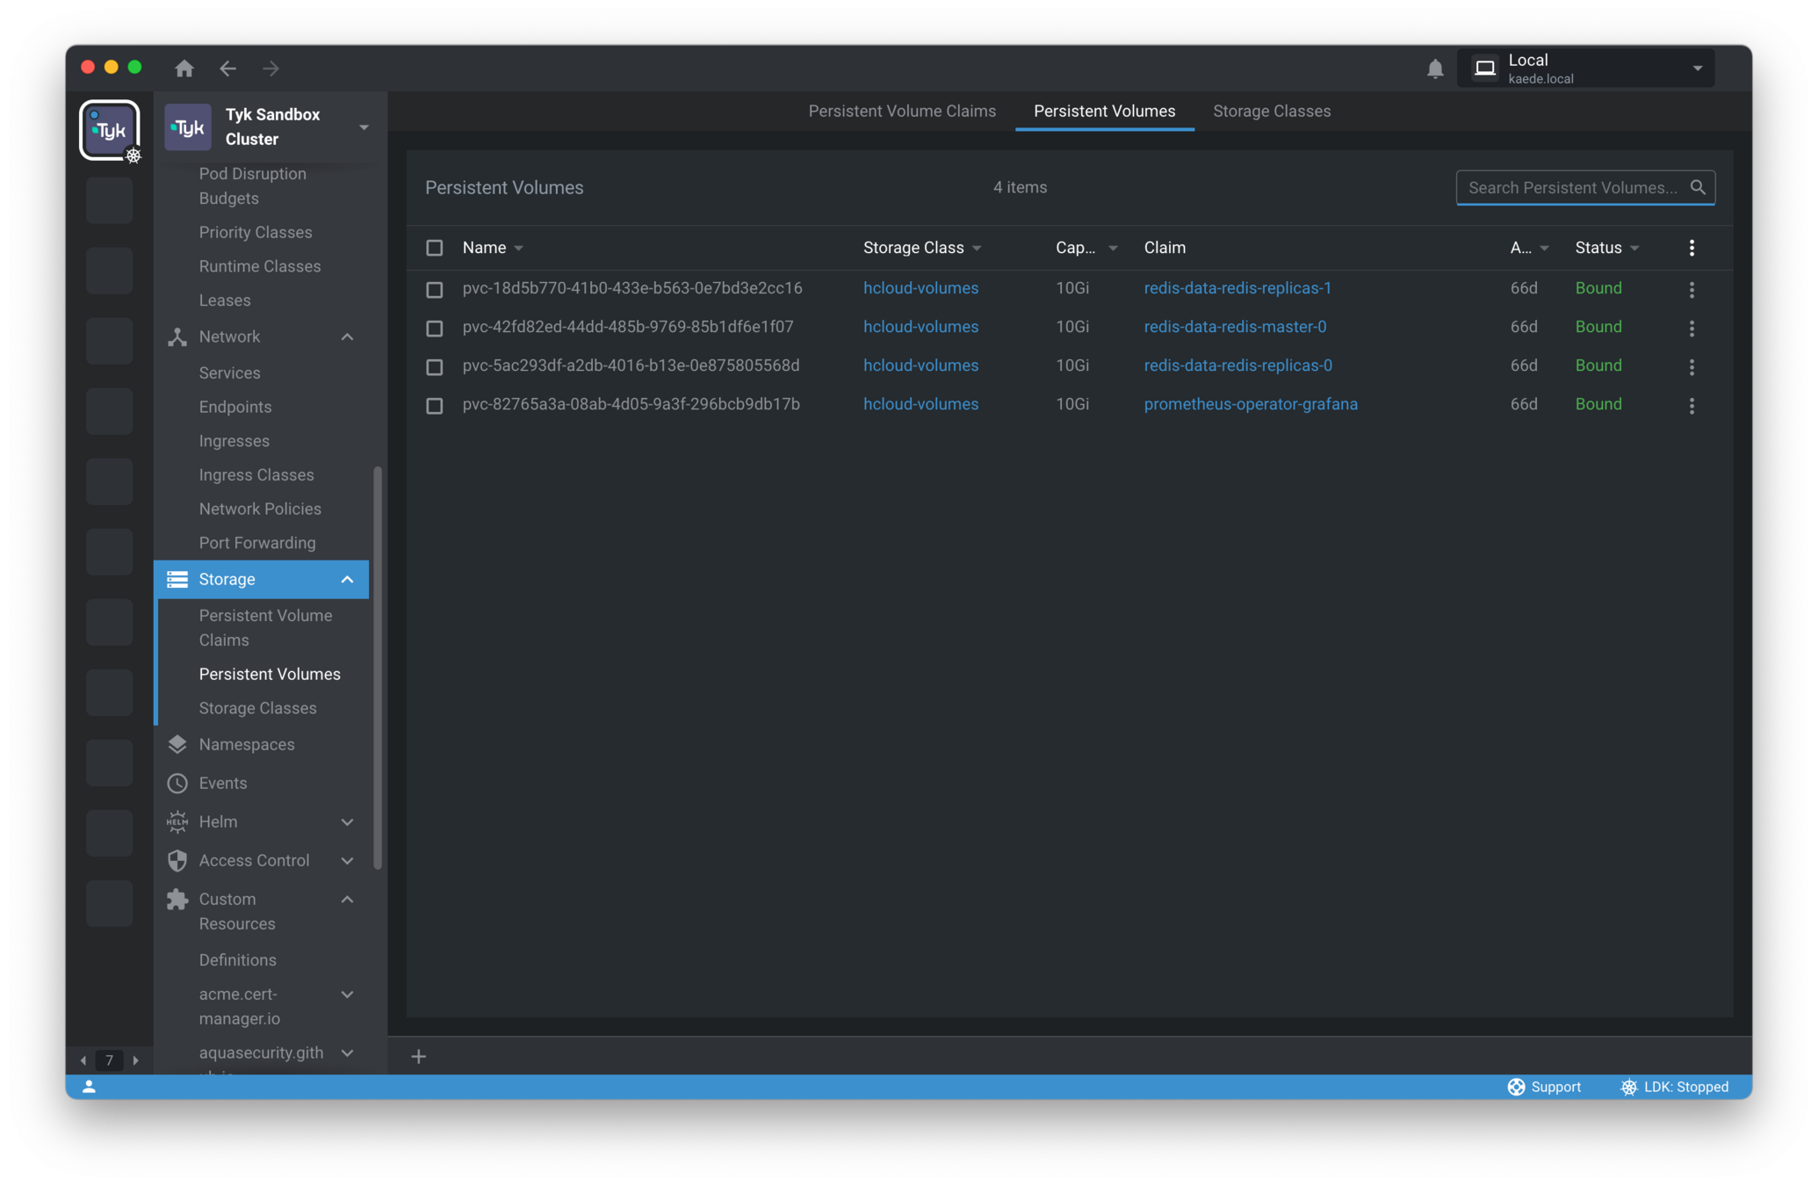1818x1186 pixels.
Task: Click hcloud-volumes link in first row
Action: 920,288
